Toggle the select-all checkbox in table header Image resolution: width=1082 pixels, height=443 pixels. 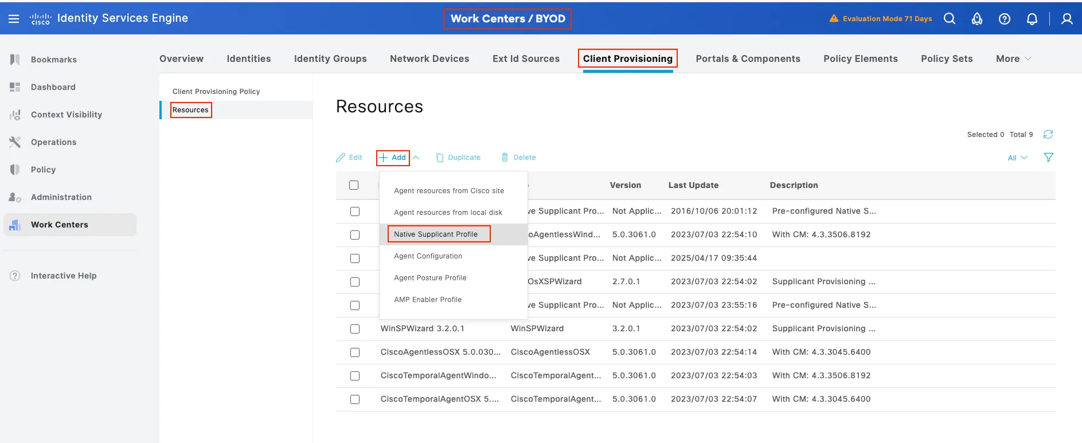[354, 185]
